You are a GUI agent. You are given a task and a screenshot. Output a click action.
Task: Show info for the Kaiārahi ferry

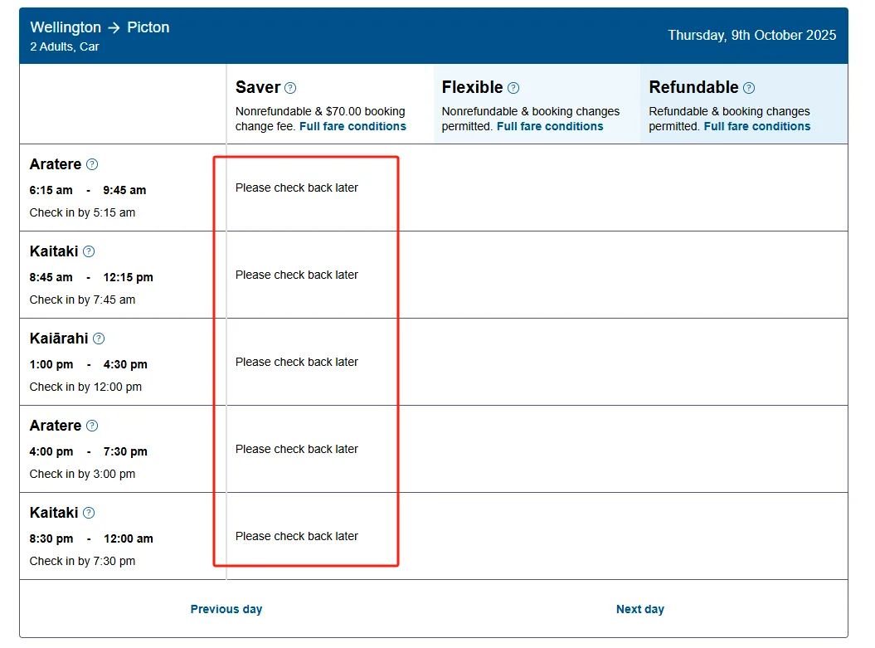99,339
